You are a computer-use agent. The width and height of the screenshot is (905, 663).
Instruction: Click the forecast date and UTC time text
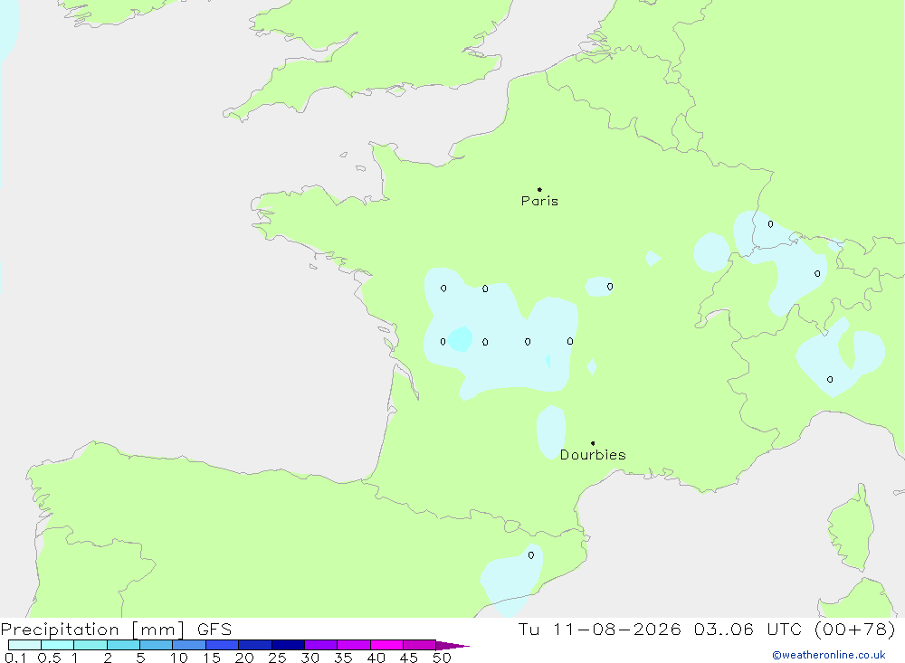(707, 629)
